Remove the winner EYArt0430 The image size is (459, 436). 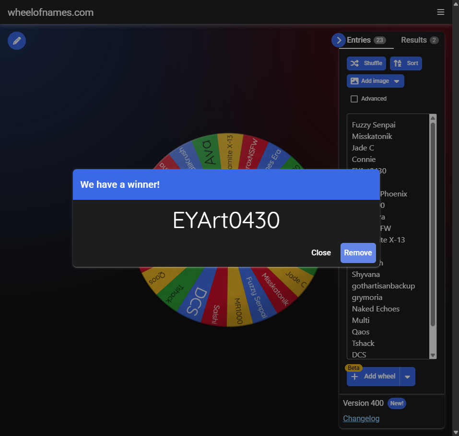click(358, 252)
